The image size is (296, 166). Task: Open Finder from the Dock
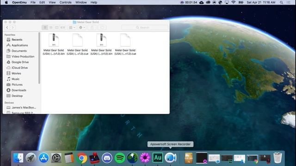pyautogui.click(x=18, y=158)
